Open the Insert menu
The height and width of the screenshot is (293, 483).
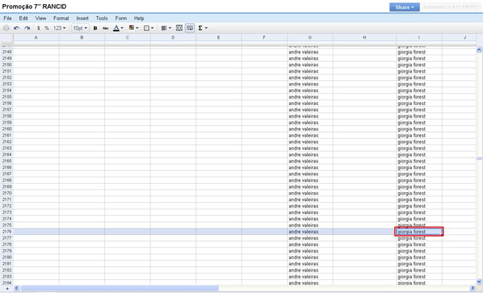(x=82, y=17)
